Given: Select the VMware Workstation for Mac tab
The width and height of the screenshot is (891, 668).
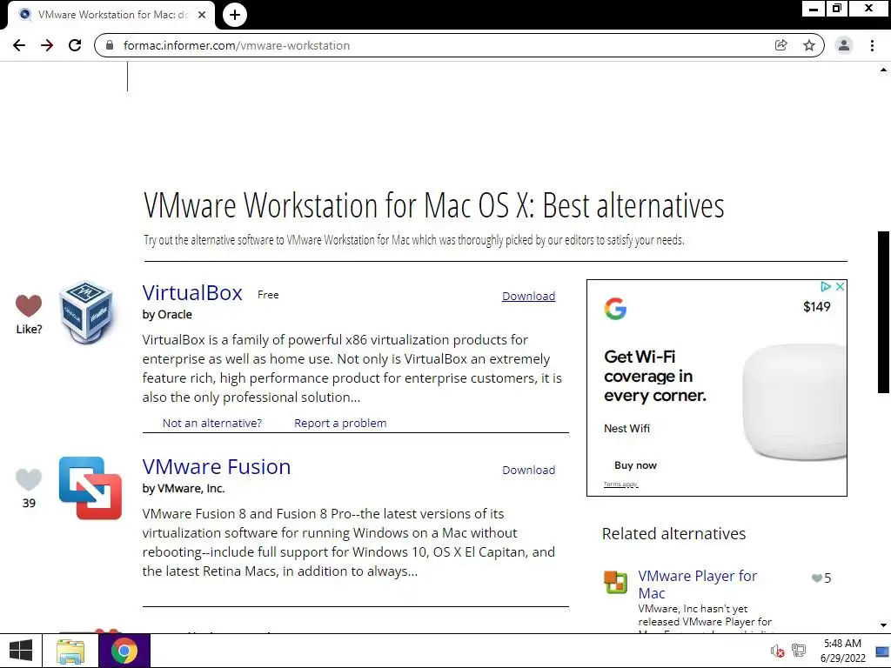Looking at the screenshot, I should tap(112, 15).
